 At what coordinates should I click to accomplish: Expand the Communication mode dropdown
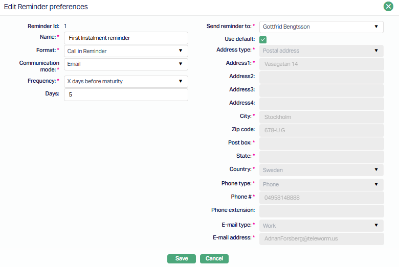coord(126,64)
